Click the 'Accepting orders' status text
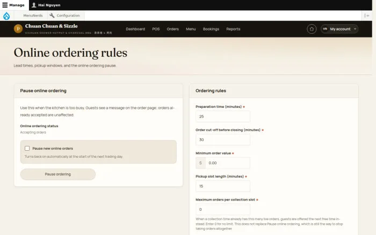The image size is (376, 235). click(33, 132)
